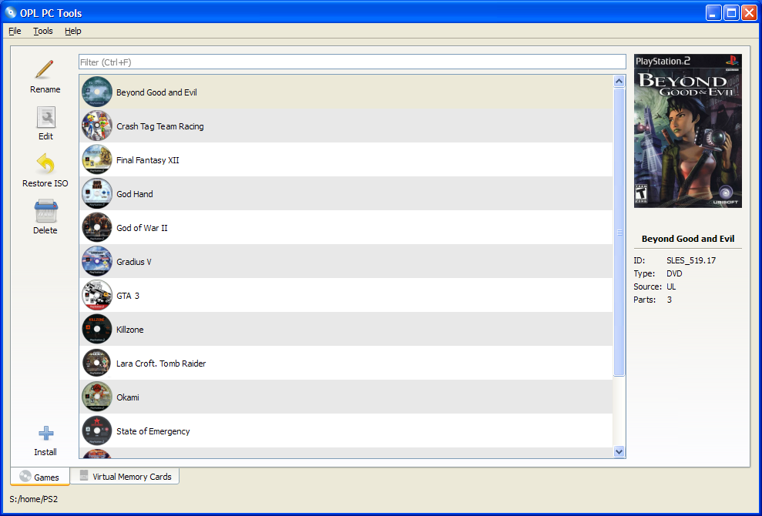762x516 pixels.
Task: Click the Beyond Good and Evil details heading
Action: [x=687, y=239]
